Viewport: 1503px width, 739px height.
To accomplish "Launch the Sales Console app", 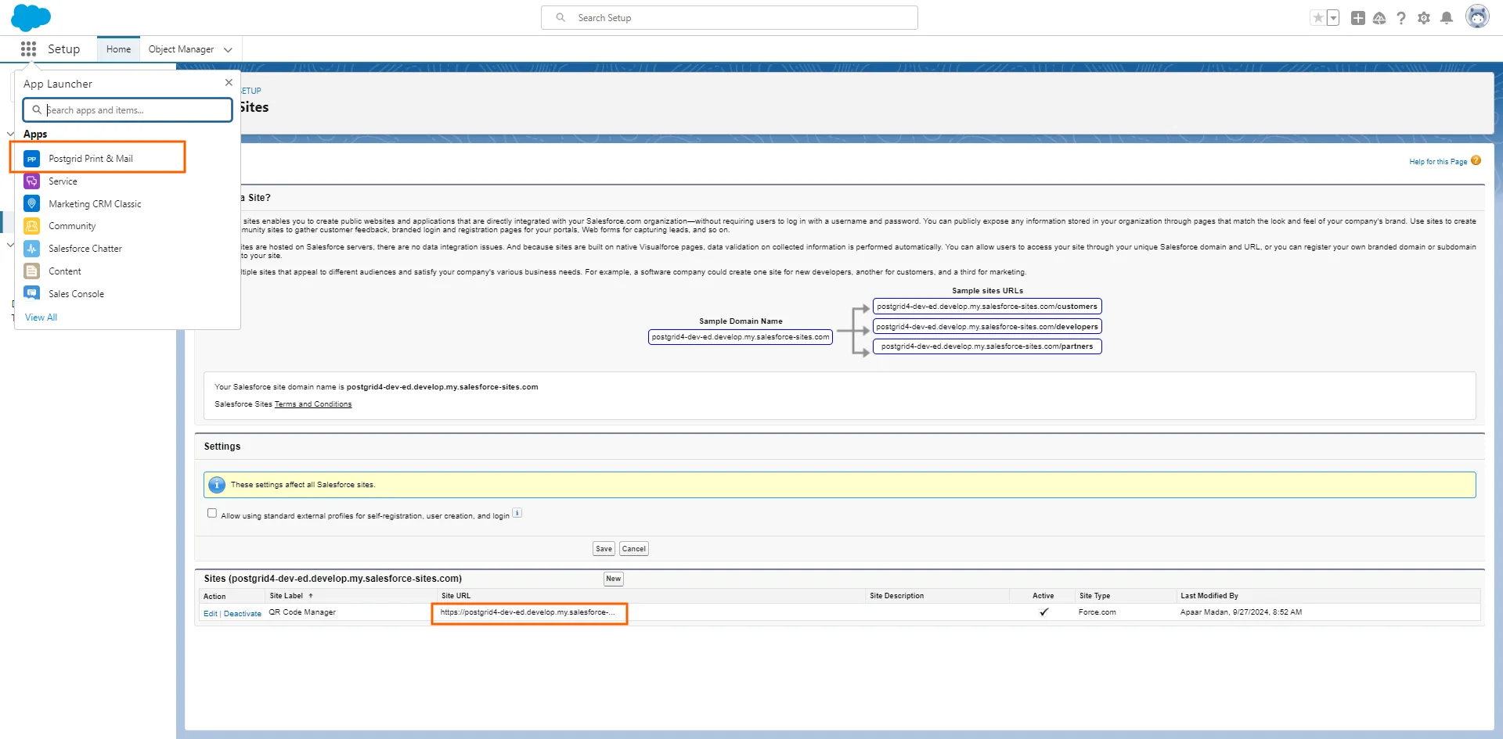I will [x=76, y=294].
